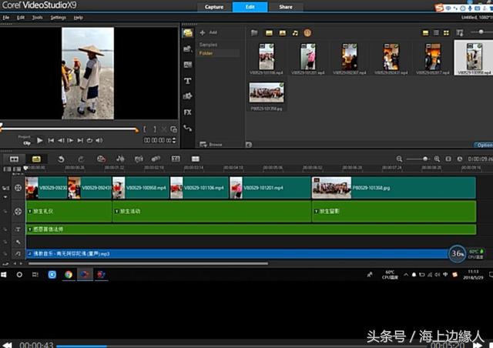This screenshot has width=493, height=348.
Task: Switch library to thumbnail view
Action: (x=446, y=32)
